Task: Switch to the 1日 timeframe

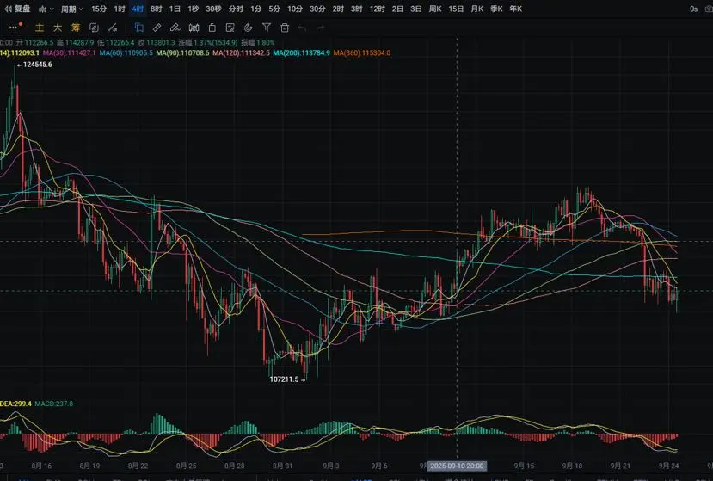Action: click(x=175, y=9)
